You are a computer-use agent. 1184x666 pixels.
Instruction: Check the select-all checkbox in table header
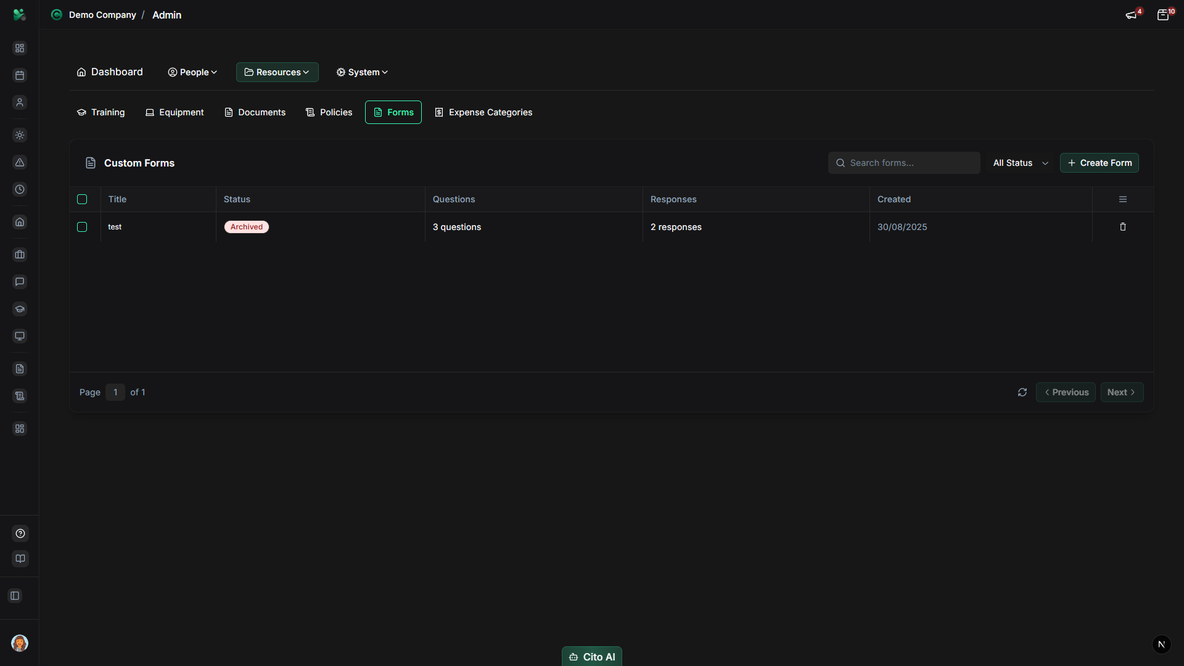tap(81, 199)
